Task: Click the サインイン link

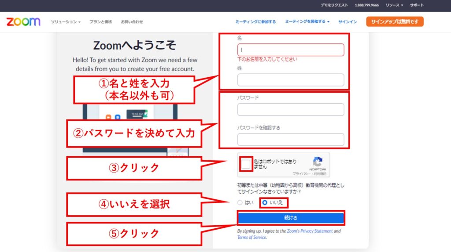Action: [x=347, y=22]
